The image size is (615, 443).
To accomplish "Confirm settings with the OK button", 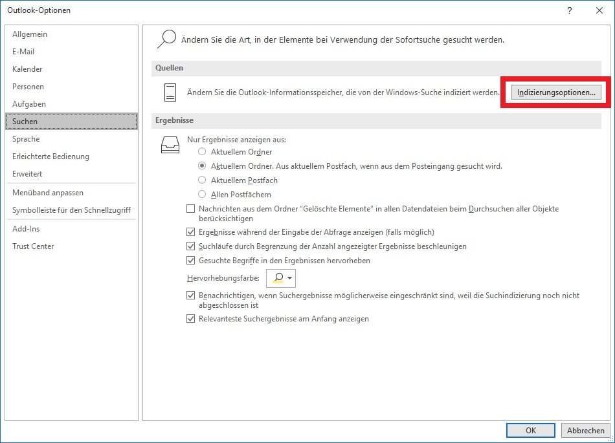I will pos(530,430).
